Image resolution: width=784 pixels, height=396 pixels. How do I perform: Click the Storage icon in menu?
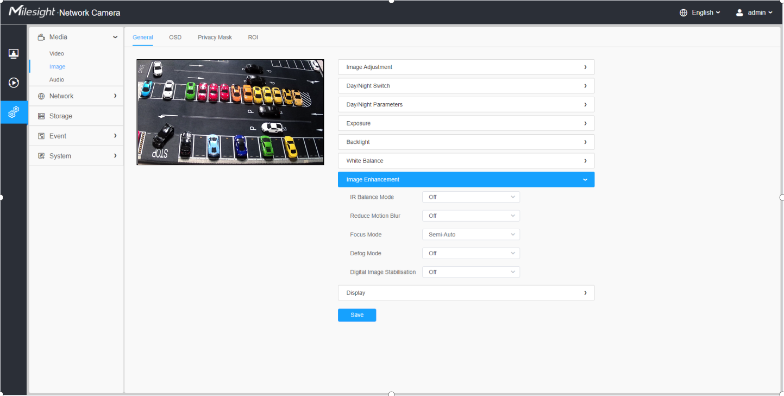tap(41, 116)
